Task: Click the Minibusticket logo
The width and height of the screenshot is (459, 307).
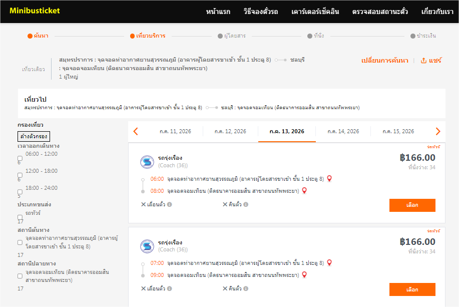Action: (x=35, y=11)
